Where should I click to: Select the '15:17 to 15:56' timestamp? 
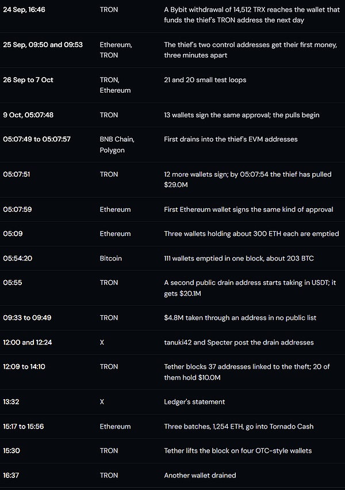tap(24, 427)
